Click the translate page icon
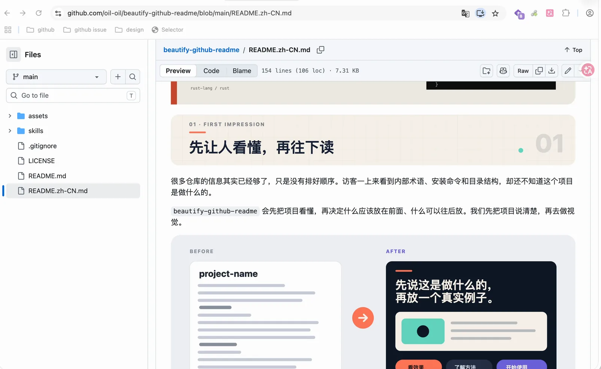Screen dimensions: 601x369 tap(465, 13)
